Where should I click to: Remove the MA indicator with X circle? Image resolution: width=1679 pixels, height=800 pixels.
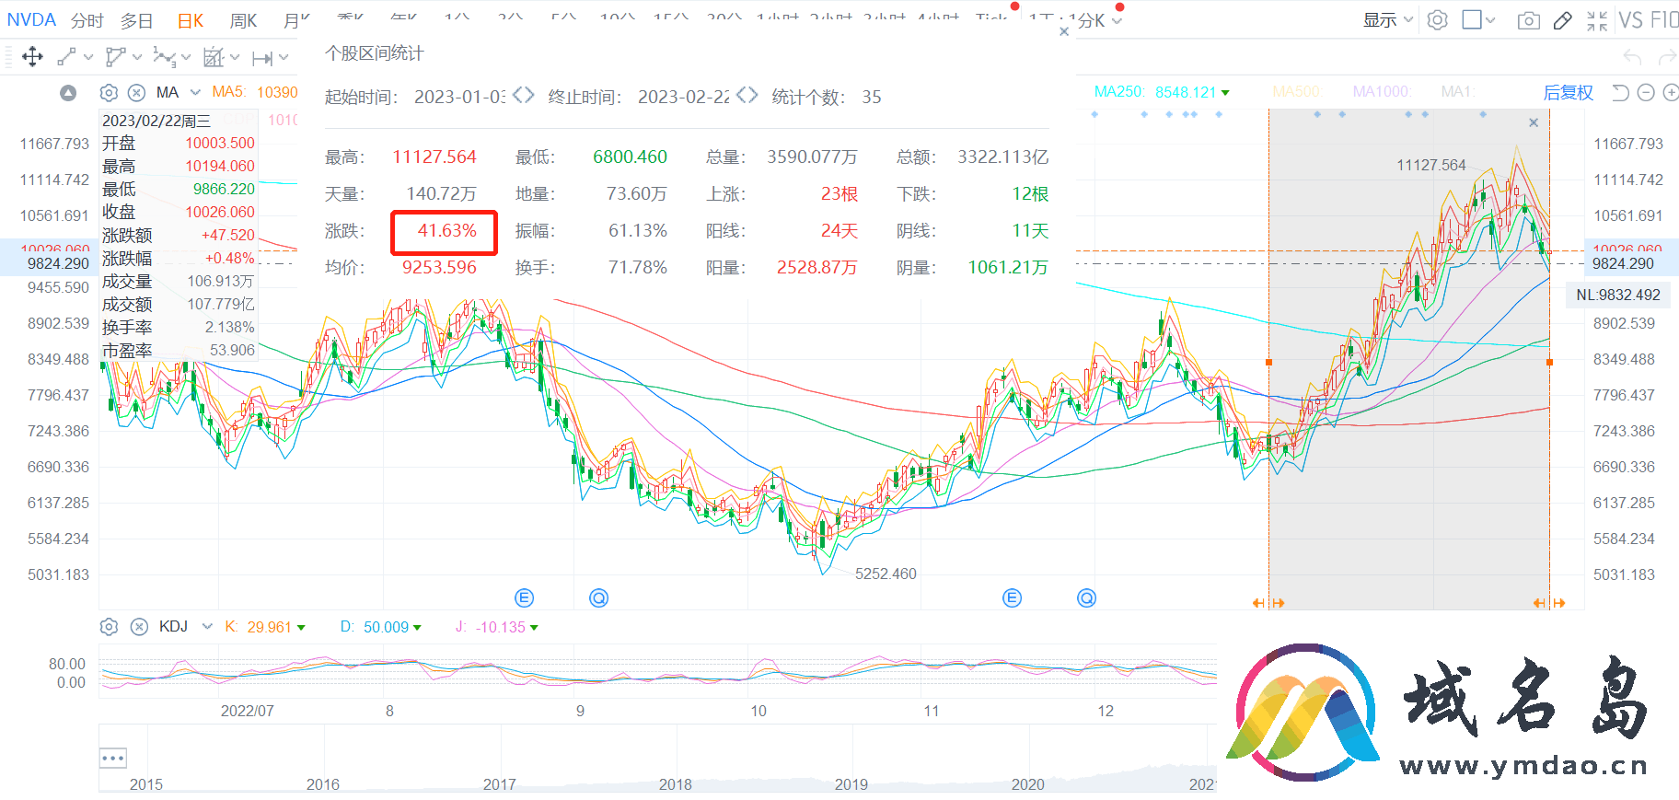136,92
